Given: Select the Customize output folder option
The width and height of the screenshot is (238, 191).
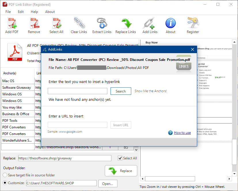Looking at the screenshot, I should 5,183.
